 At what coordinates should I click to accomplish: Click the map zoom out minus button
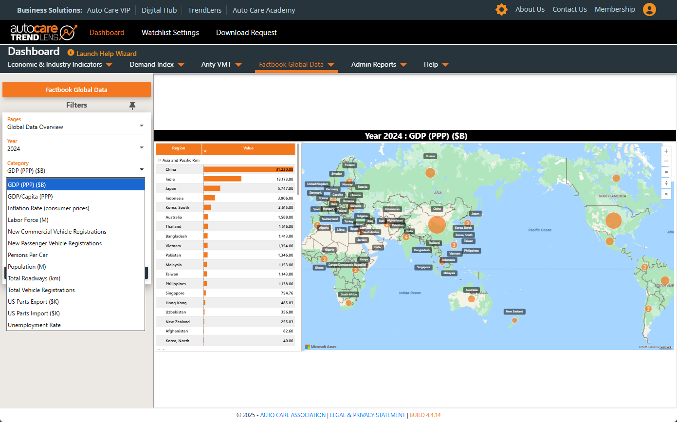[x=666, y=162]
